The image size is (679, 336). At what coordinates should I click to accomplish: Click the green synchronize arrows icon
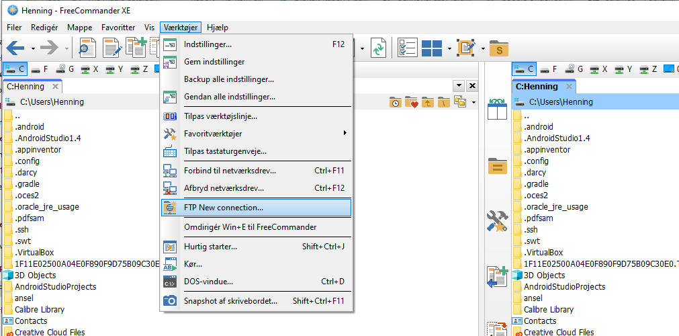pyautogui.click(x=379, y=48)
